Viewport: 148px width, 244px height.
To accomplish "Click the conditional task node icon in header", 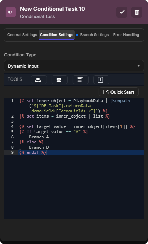I will pos(11,12).
